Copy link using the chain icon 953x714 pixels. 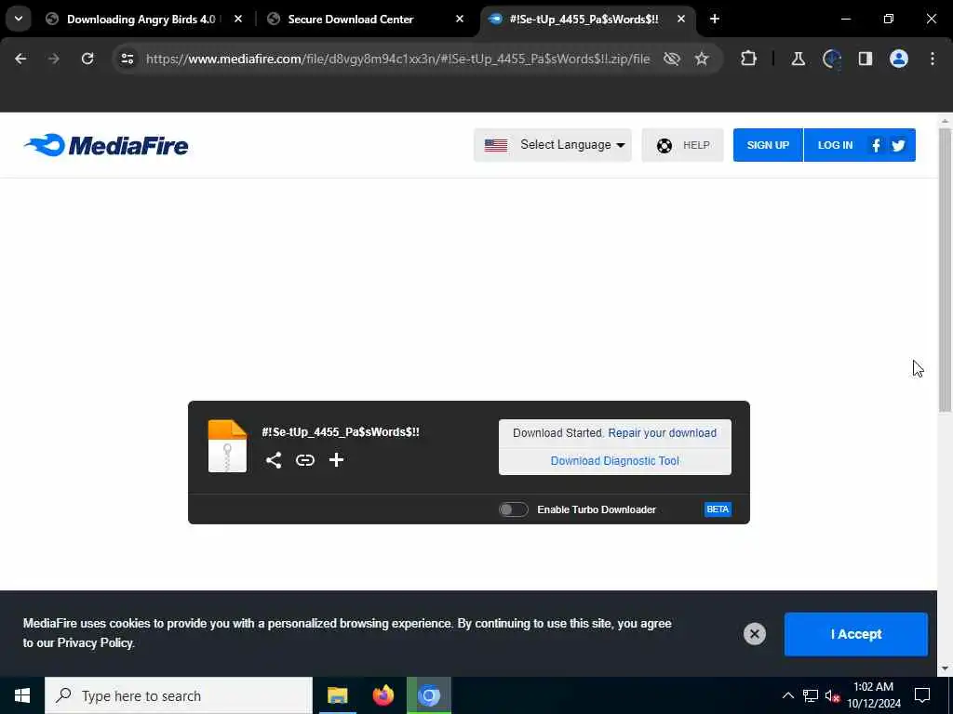(x=305, y=459)
